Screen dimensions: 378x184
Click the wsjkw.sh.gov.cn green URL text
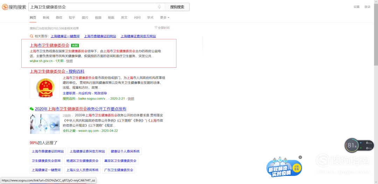point(41,61)
